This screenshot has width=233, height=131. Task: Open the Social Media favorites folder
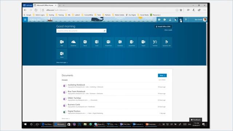(143, 15)
